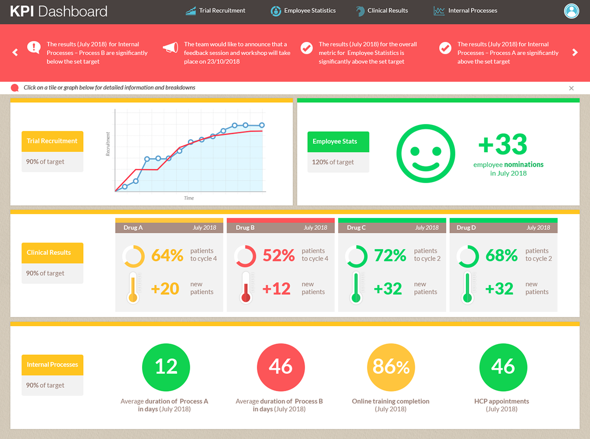This screenshot has width=590, height=439.
Task: Click the +33 employee nominations figure
Action: click(x=502, y=145)
